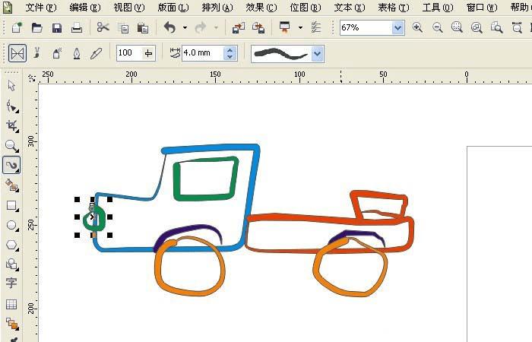Open the 编辑(E) menu
Image resolution: width=532 pixels, height=342 pixels.
pos(85,7)
